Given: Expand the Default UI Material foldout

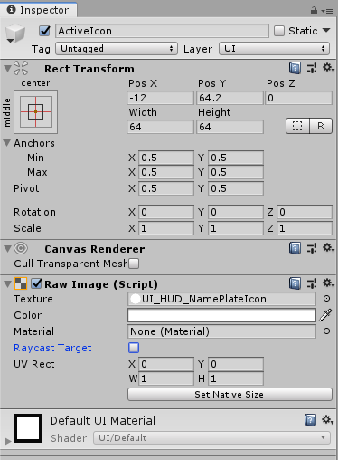Looking at the screenshot, I should (7, 441).
